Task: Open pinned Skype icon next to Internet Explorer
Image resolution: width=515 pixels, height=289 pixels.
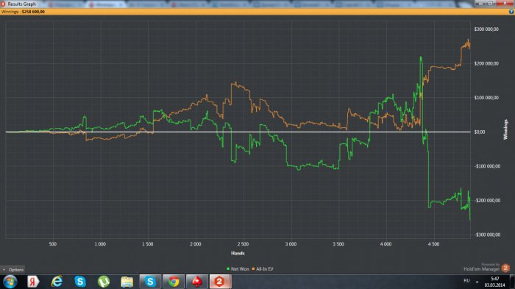Action: pos(80,282)
